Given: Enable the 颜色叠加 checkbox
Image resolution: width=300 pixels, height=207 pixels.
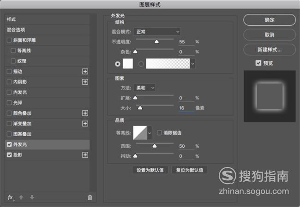Looking at the screenshot, I should 9,113.
